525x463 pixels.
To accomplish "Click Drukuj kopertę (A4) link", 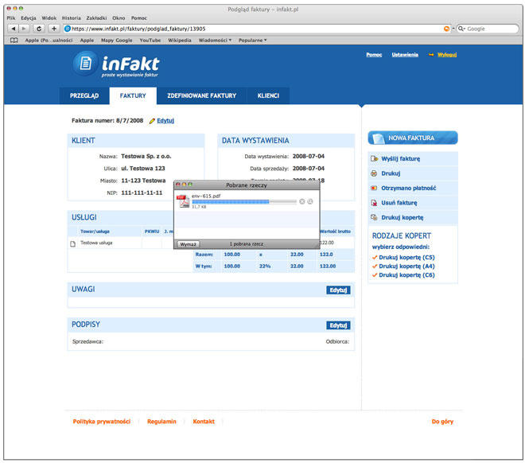I will coord(406,267).
